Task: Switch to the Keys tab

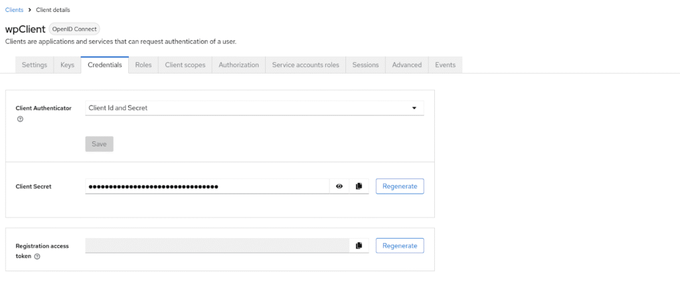Action: click(x=67, y=65)
